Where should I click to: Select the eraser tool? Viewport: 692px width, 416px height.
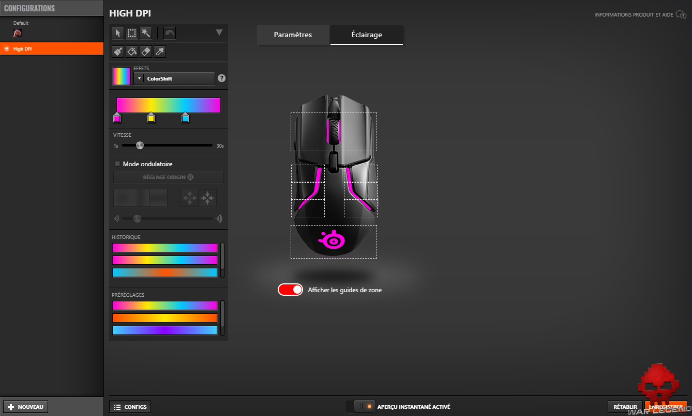(x=145, y=52)
